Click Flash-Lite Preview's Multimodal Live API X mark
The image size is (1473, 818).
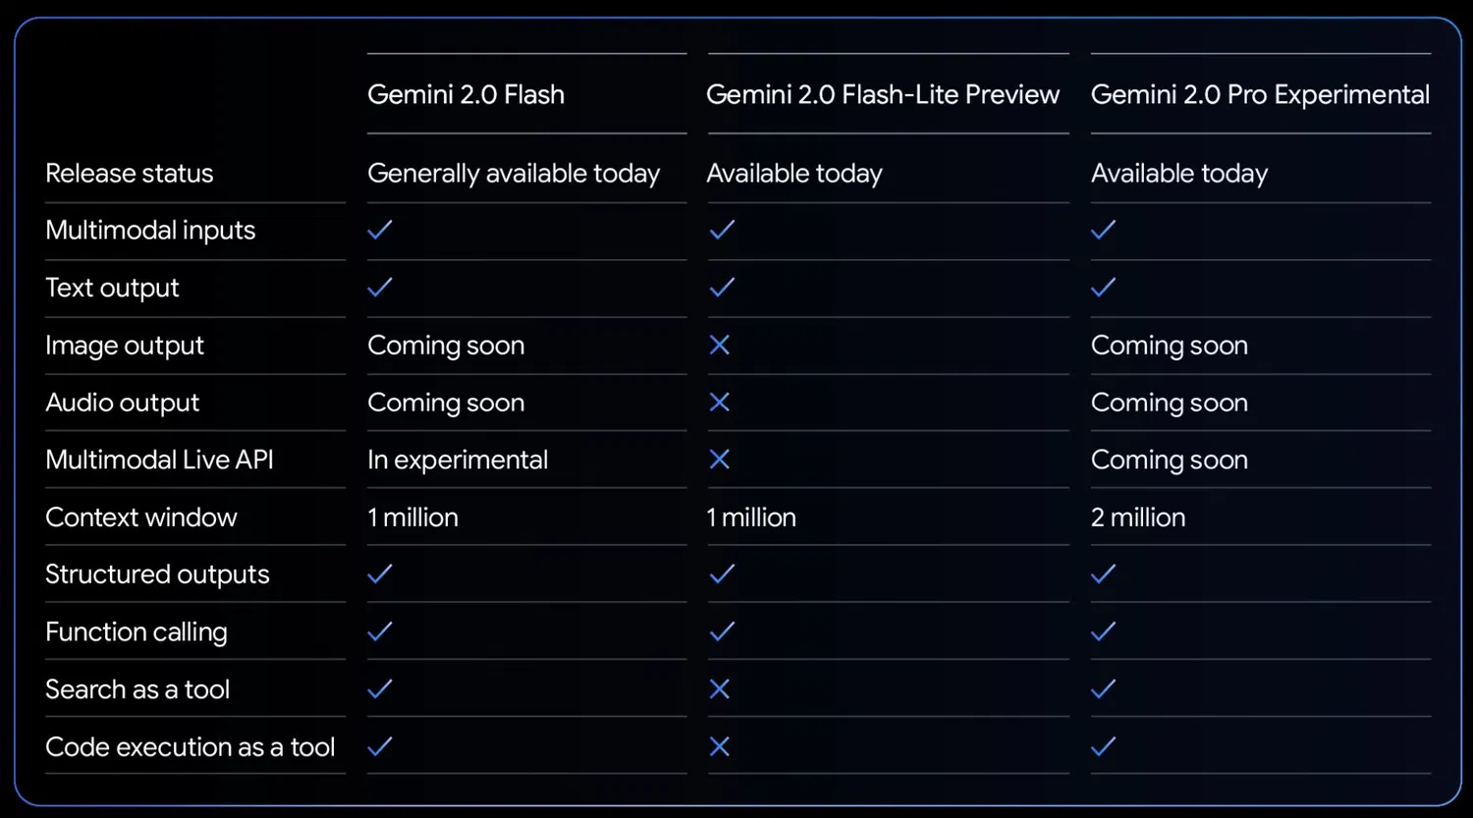(720, 460)
